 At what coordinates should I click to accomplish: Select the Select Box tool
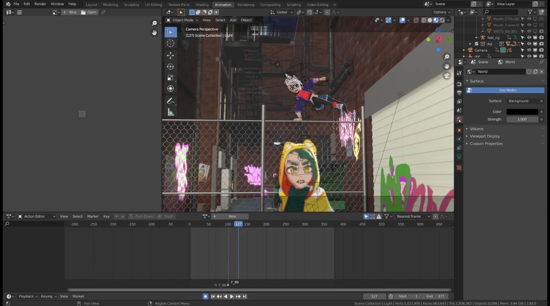170,32
